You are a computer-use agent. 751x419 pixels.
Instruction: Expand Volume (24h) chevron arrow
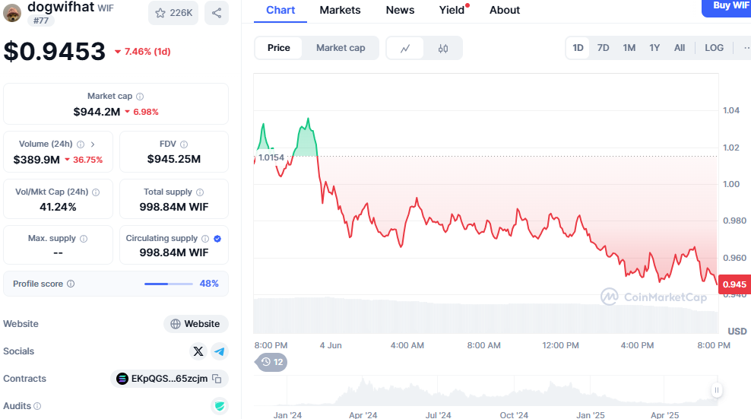(93, 144)
